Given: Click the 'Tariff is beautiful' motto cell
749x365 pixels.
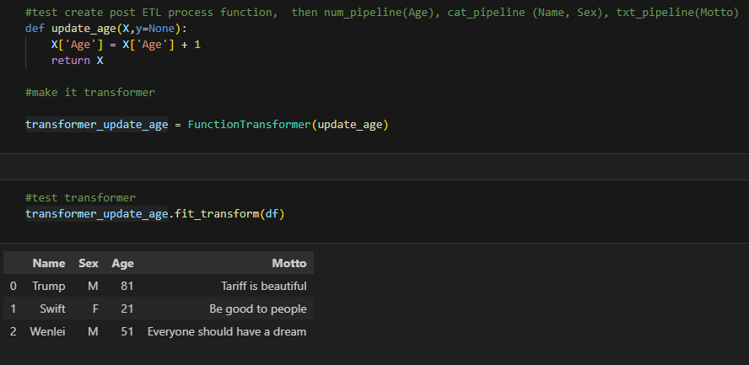Looking at the screenshot, I should point(264,286).
